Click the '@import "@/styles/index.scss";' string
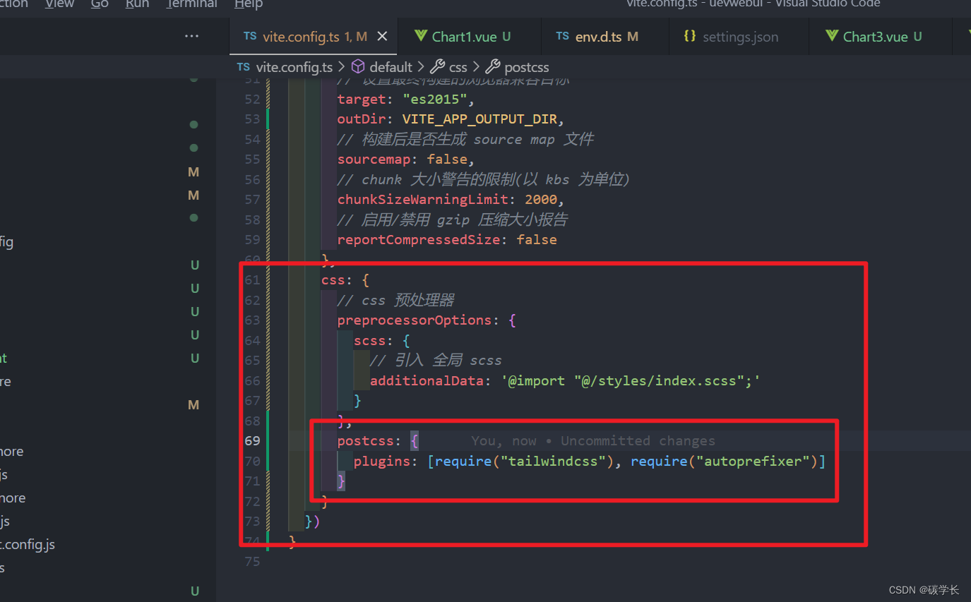971x602 pixels. coord(629,380)
